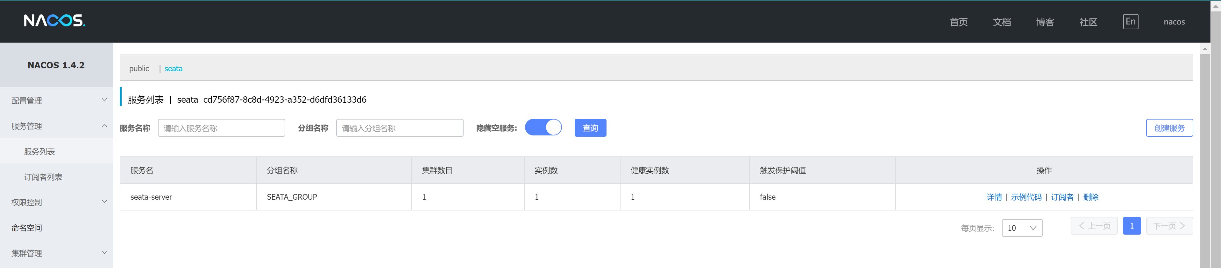The image size is (1221, 268).
Task: Click the 上一页 previous page button
Action: pyautogui.click(x=1094, y=226)
